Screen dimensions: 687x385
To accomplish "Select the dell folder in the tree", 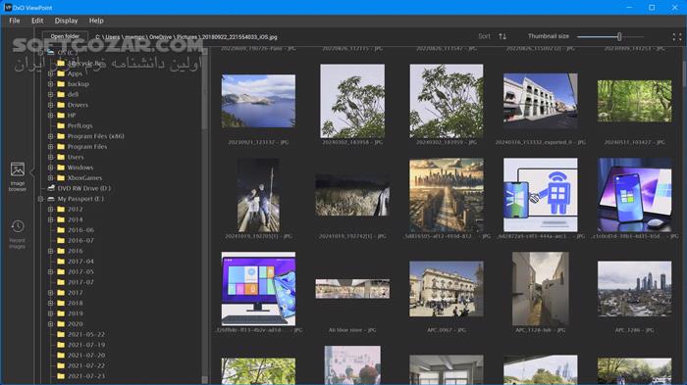I will [73, 94].
